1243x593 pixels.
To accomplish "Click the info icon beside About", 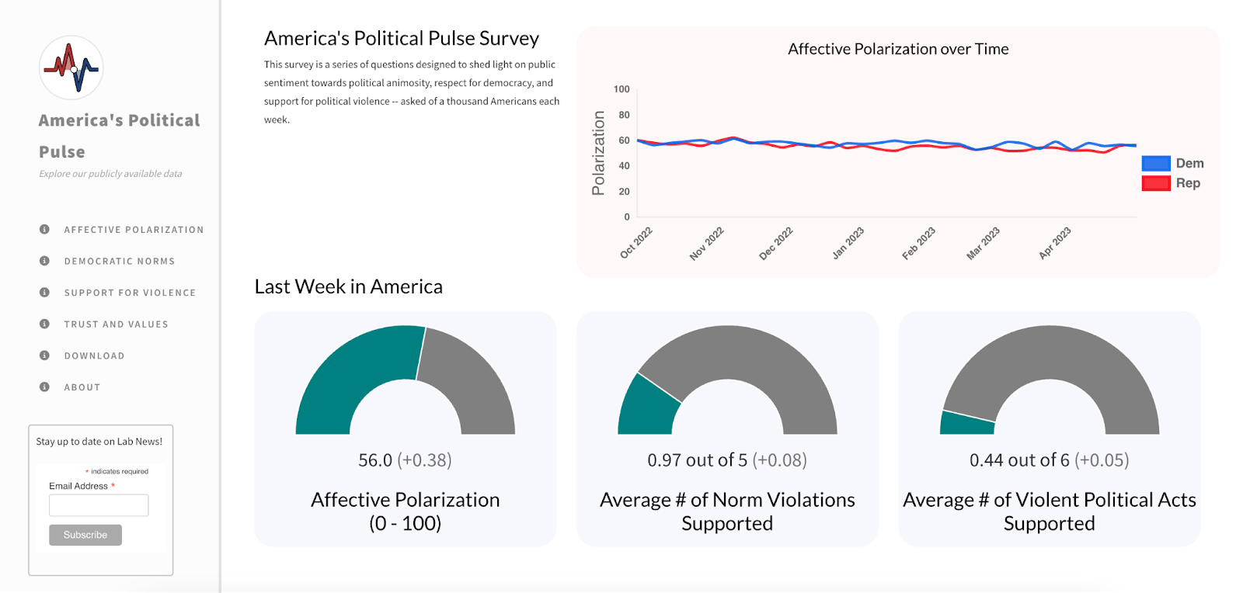I will [44, 387].
